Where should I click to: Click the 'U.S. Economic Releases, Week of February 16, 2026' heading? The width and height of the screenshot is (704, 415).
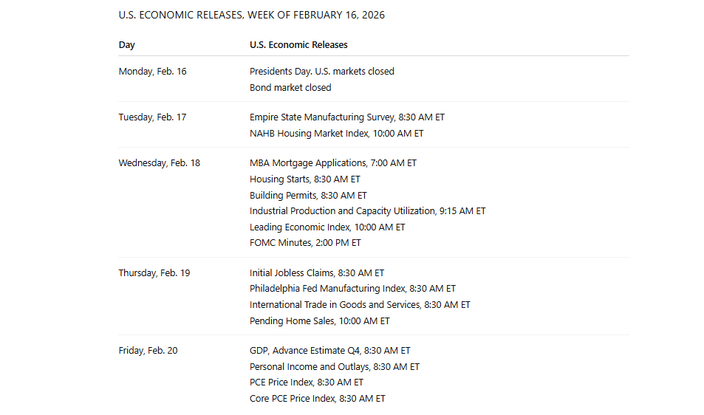pos(251,15)
